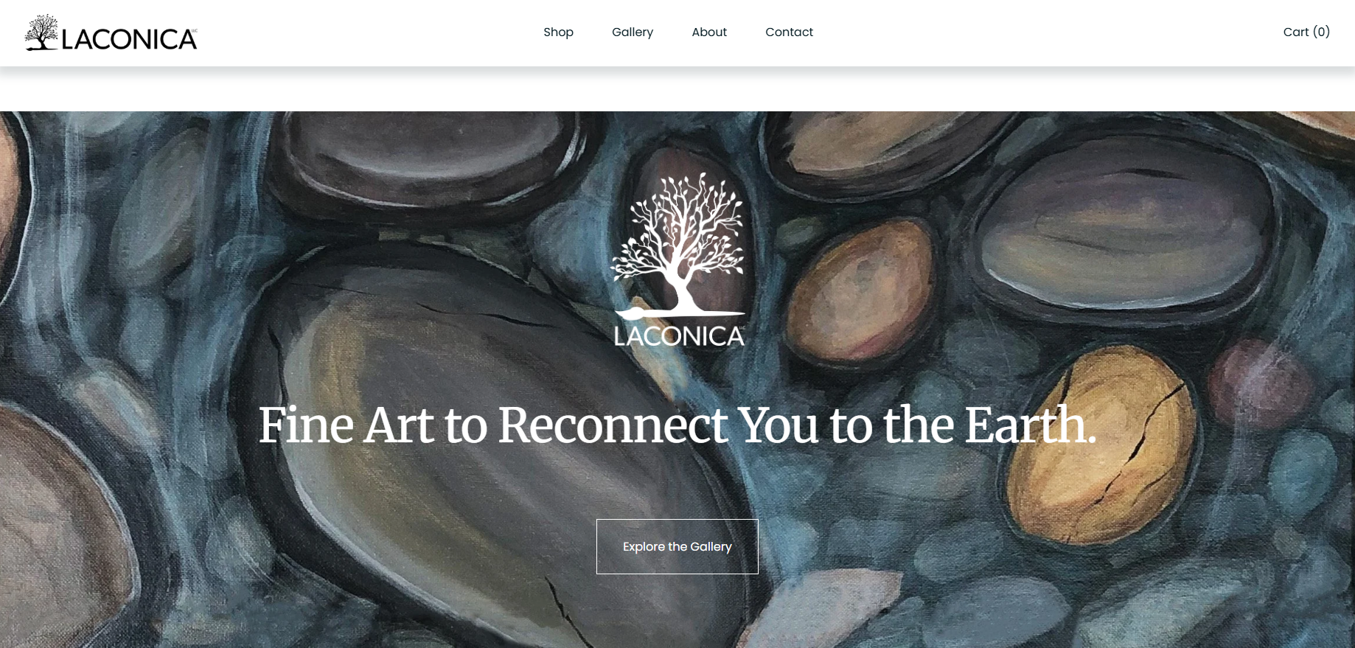Click the paintbrush stroke beneath the white tree
Image resolution: width=1355 pixels, height=648 pixels.
point(678,313)
